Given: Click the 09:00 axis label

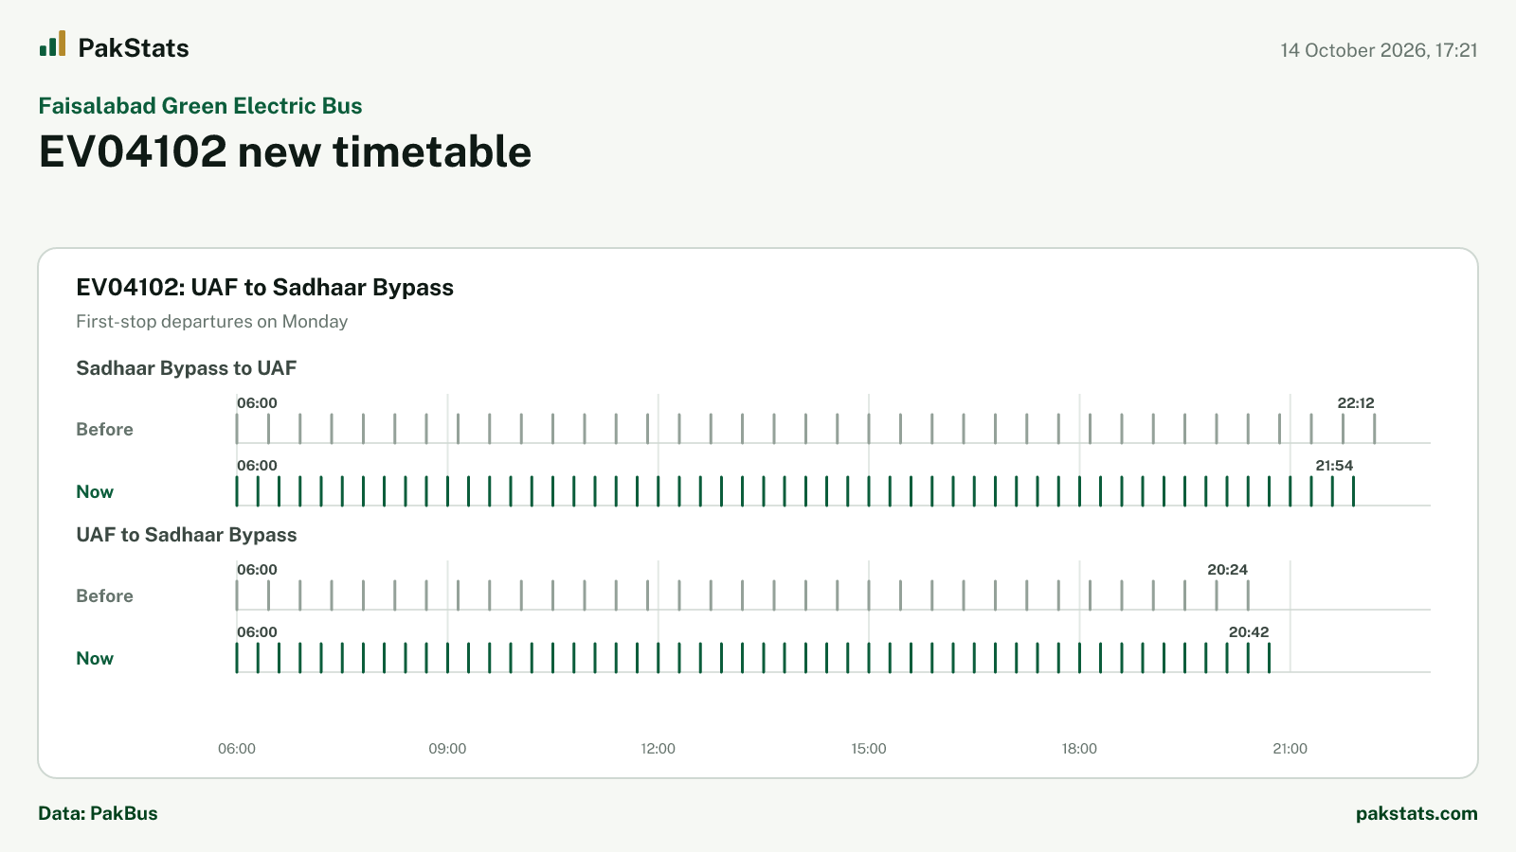Looking at the screenshot, I should (447, 749).
